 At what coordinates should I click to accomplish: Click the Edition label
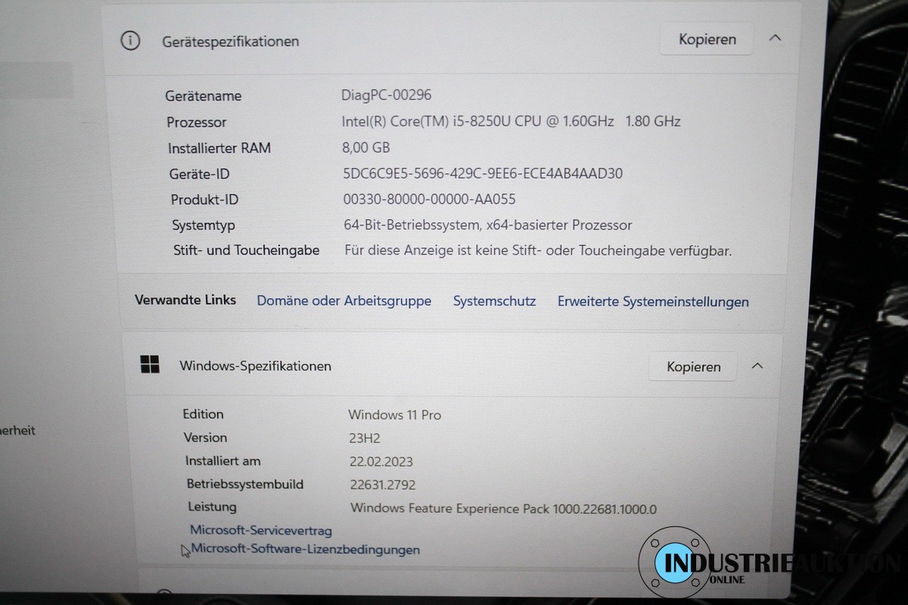click(x=203, y=414)
